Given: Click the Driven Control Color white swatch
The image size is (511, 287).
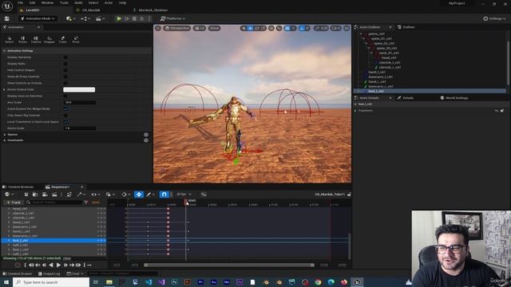Looking at the screenshot, I should [79, 89].
